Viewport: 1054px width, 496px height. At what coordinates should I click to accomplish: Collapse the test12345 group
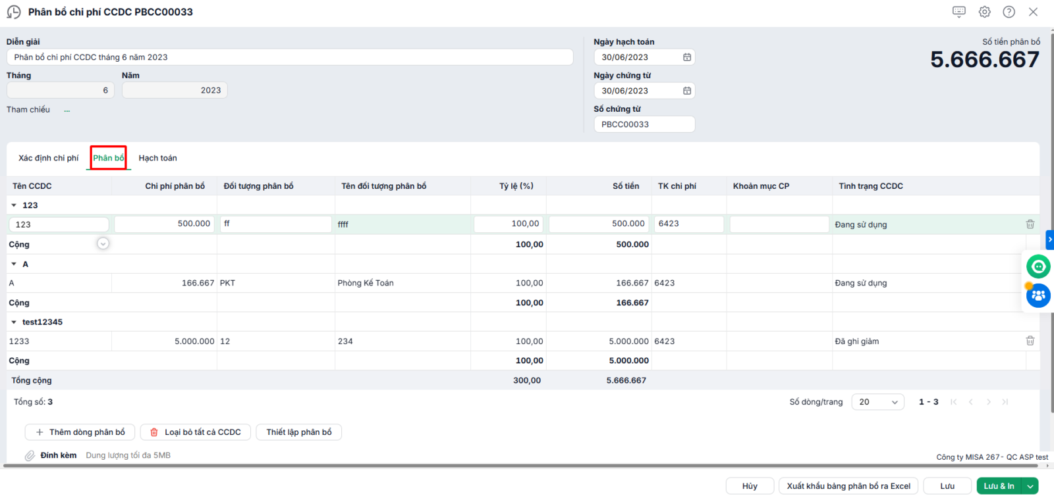14,322
